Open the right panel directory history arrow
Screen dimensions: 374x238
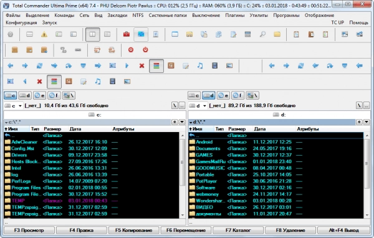point(367,122)
